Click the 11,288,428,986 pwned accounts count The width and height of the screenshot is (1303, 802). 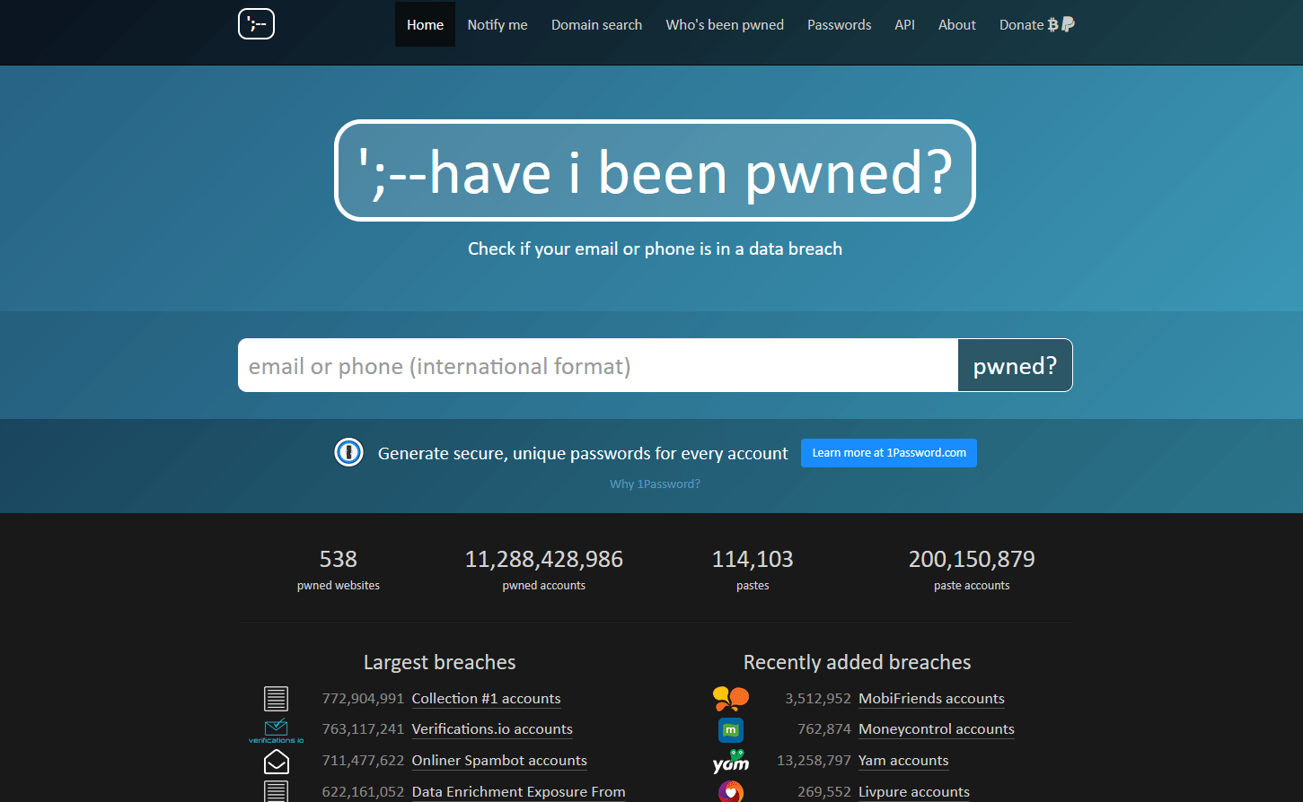coord(544,559)
